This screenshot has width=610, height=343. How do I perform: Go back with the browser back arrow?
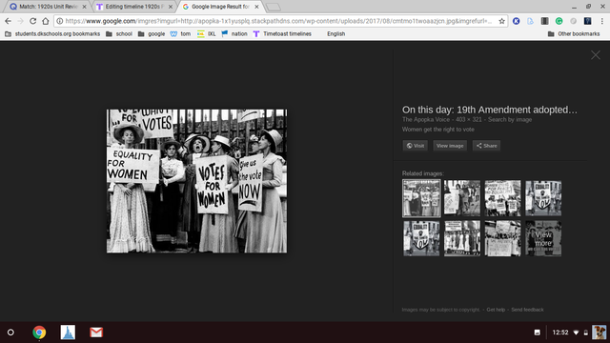pos(9,21)
